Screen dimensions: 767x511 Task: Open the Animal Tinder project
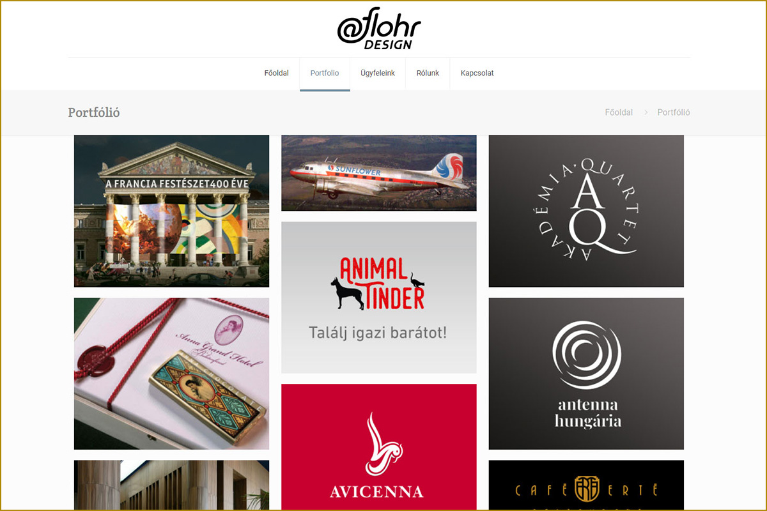pyautogui.click(x=379, y=298)
